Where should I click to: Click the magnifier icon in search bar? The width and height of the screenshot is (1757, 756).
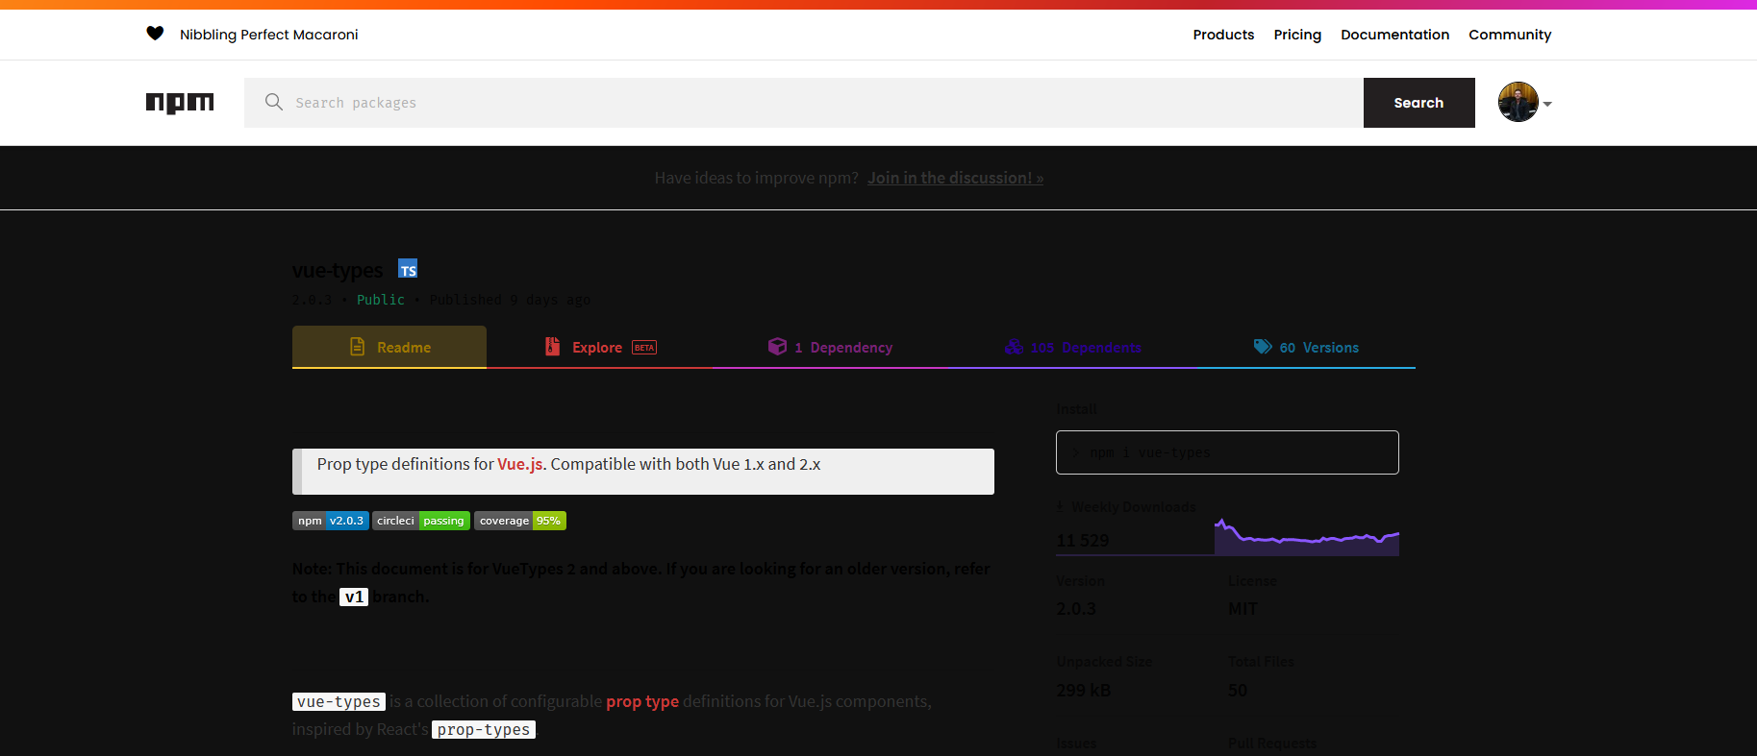tap(274, 102)
